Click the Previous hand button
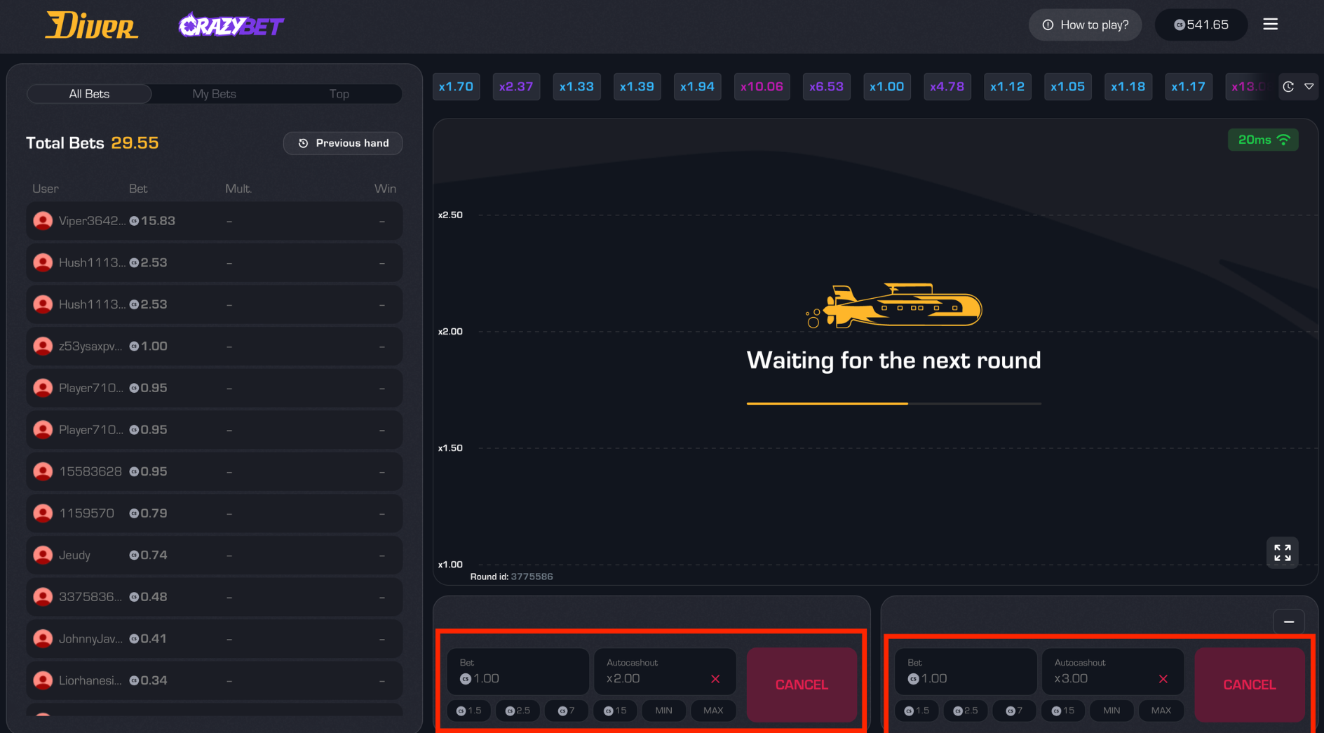The height and width of the screenshot is (733, 1324). (343, 143)
